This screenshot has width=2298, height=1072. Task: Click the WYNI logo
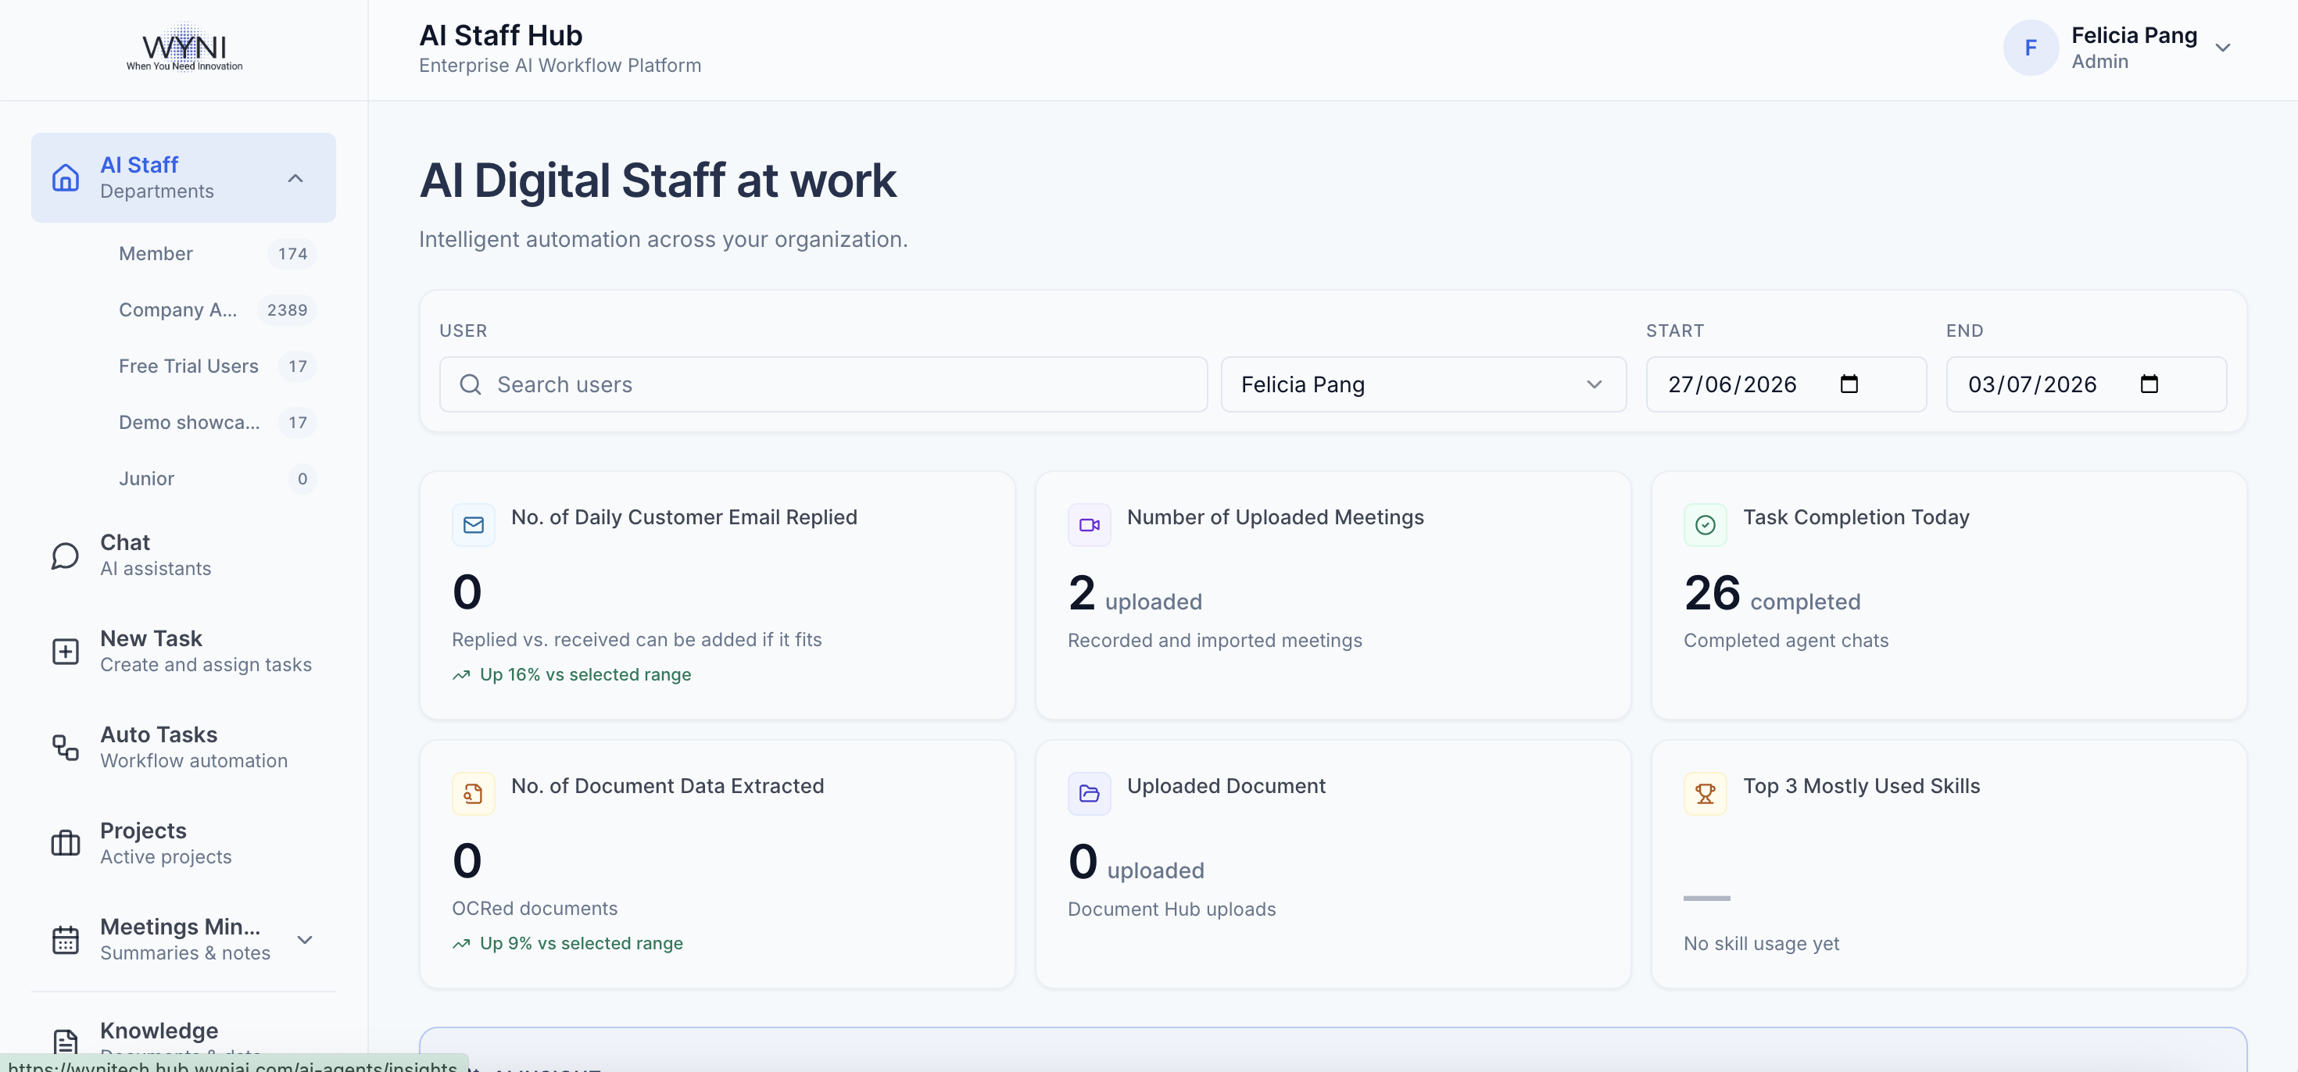[184, 48]
